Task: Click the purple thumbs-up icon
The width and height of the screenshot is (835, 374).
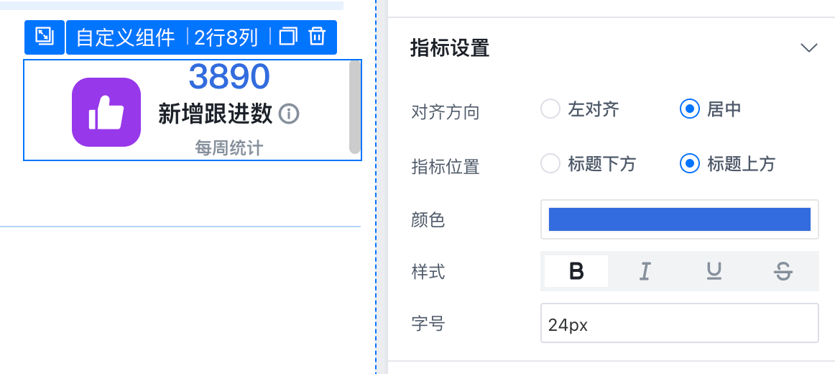Action: pos(106,112)
